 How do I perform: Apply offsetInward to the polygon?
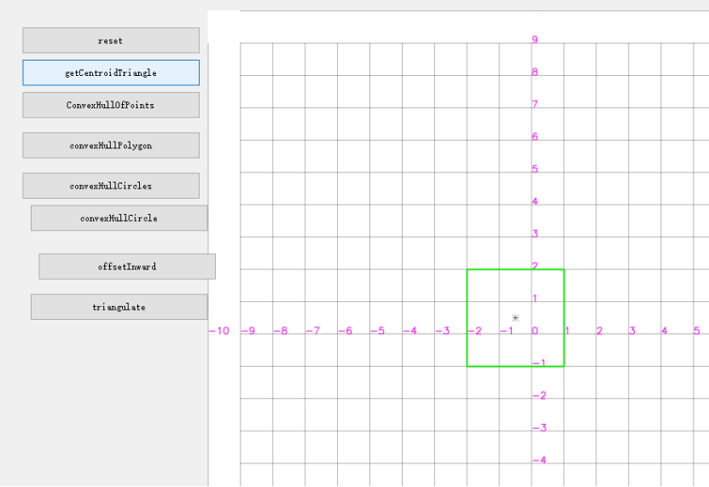(127, 266)
